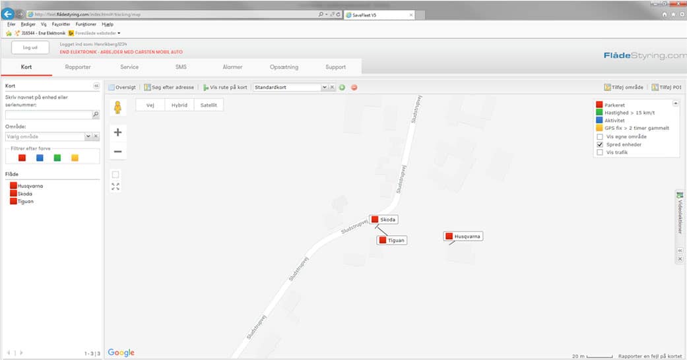Click the search magnifier for device name
The image size is (687, 360).
95,115
